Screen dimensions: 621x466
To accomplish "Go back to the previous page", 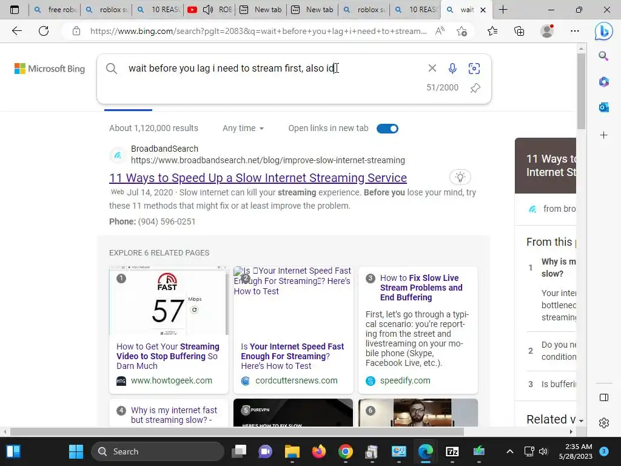I will [16, 31].
